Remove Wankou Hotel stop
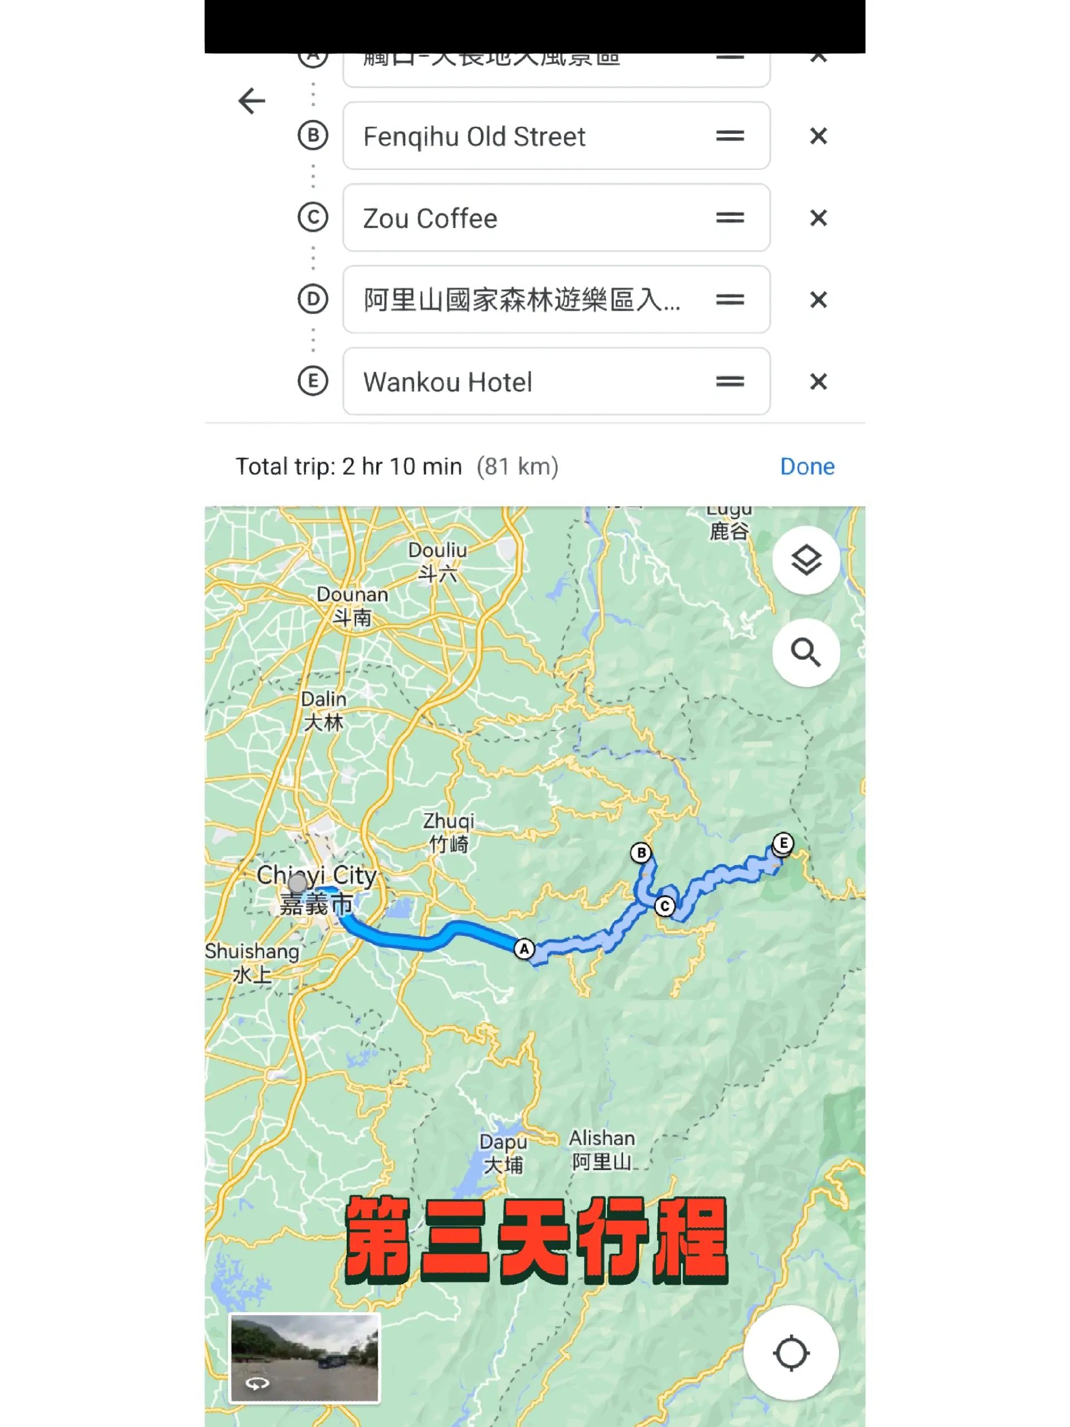The image size is (1070, 1427). pyautogui.click(x=818, y=382)
